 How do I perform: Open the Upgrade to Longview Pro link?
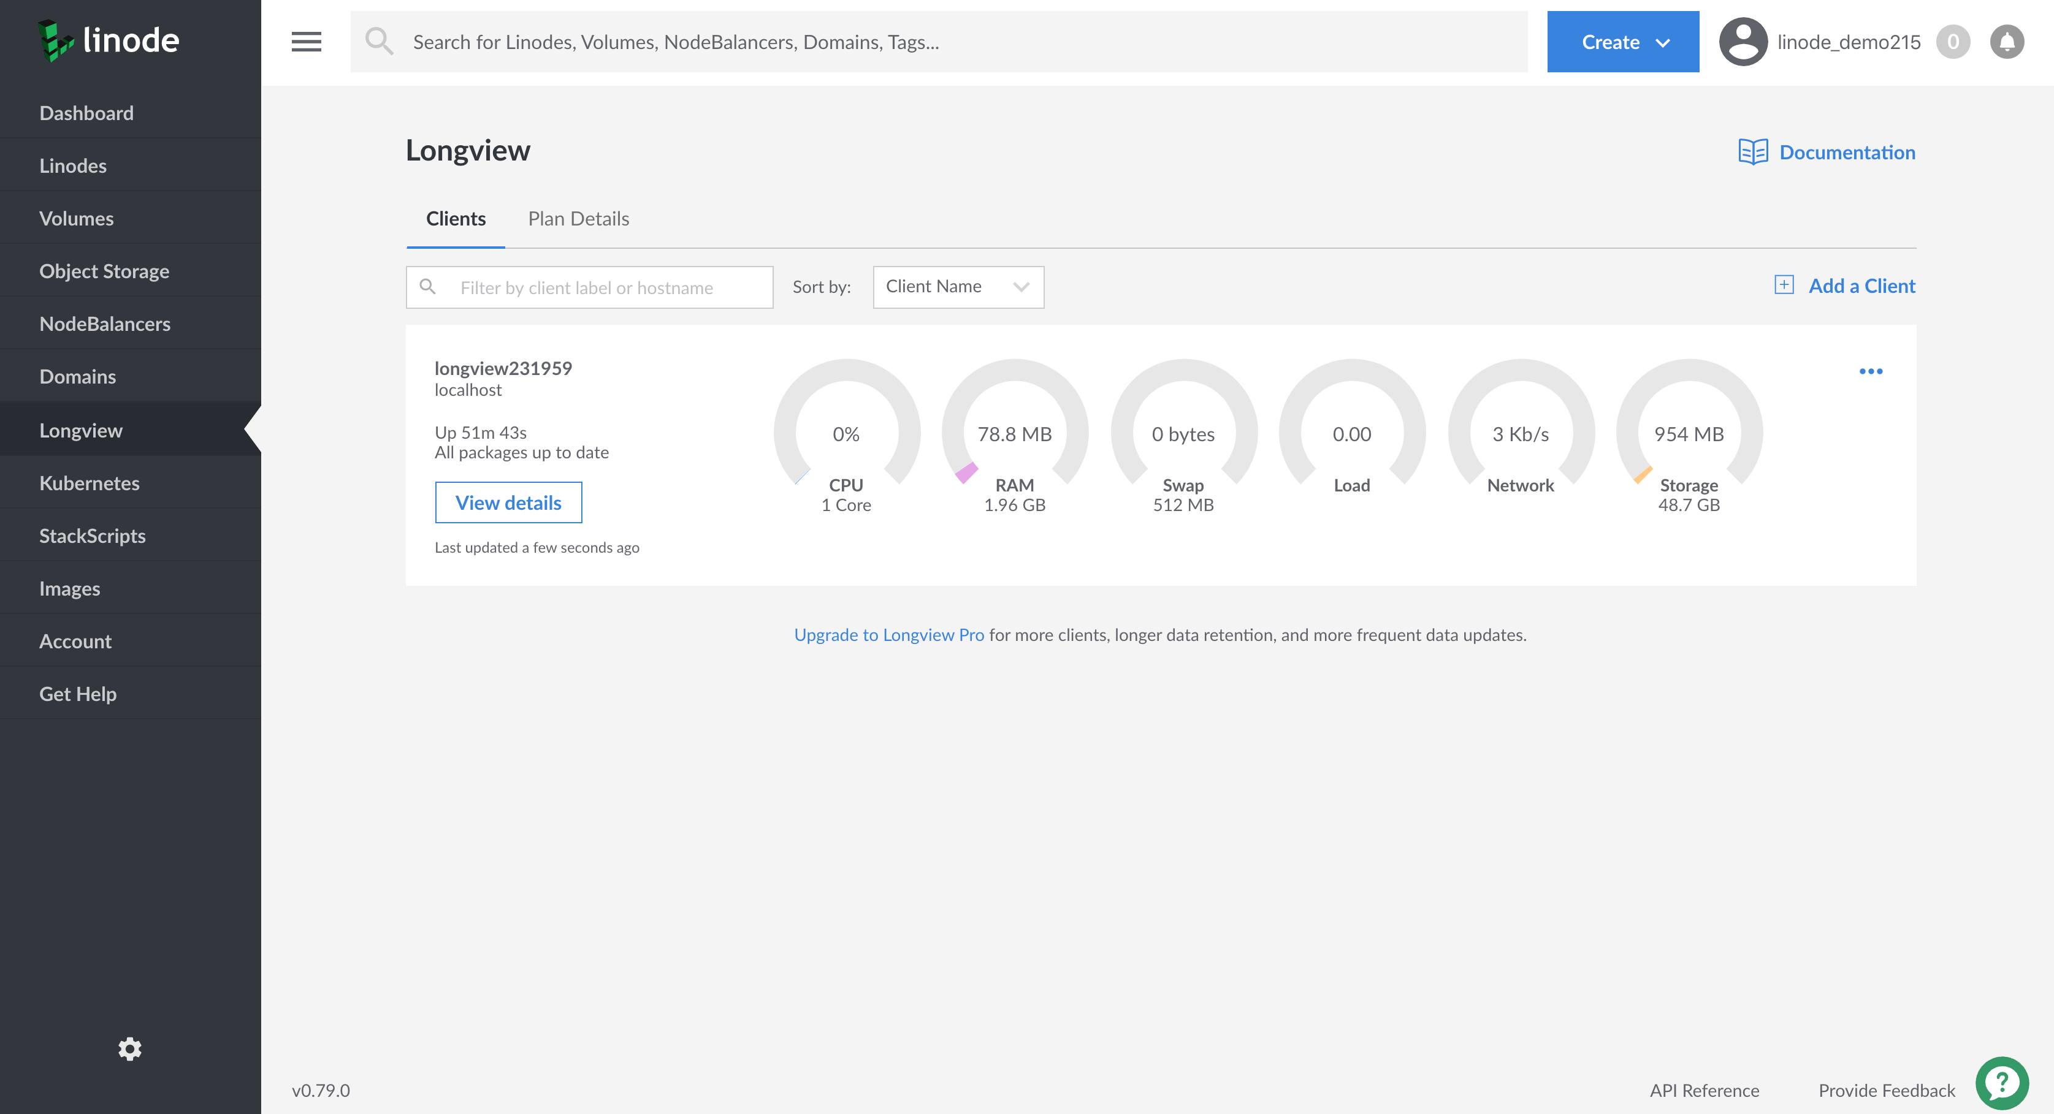pyautogui.click(x=889, y=634)
